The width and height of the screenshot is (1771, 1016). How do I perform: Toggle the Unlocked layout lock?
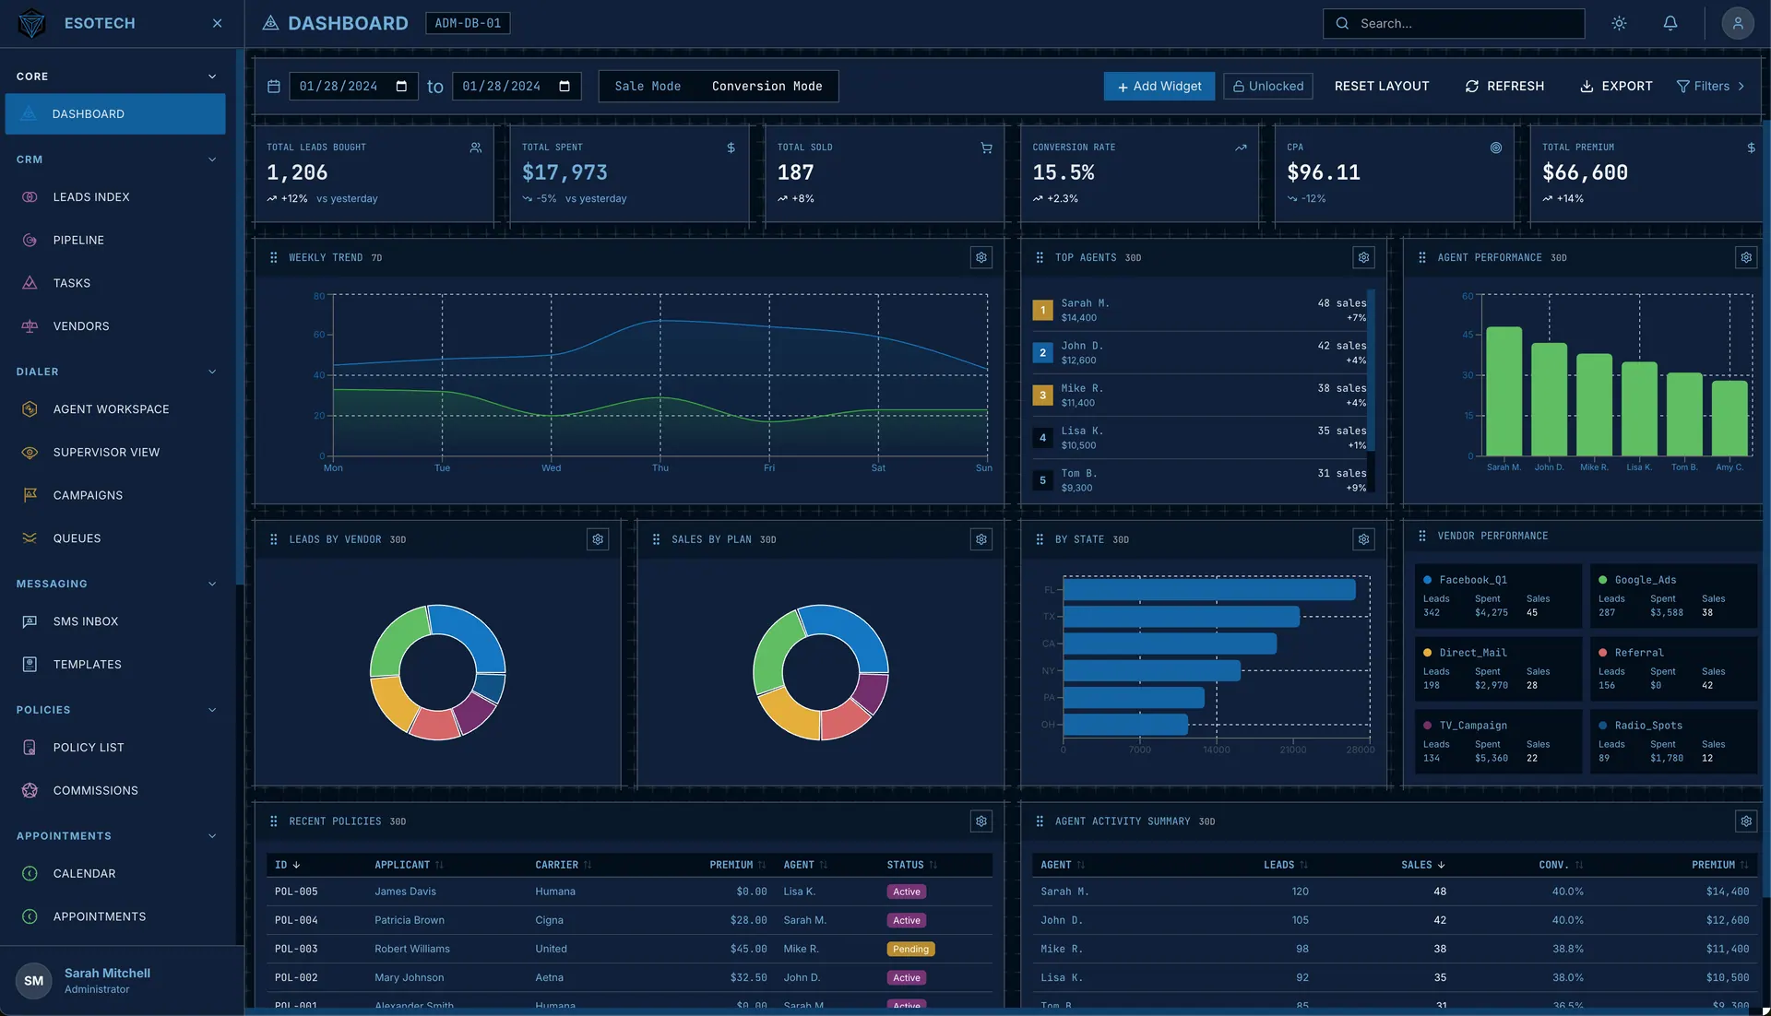pyautogui.click(x=1267, y=86)
